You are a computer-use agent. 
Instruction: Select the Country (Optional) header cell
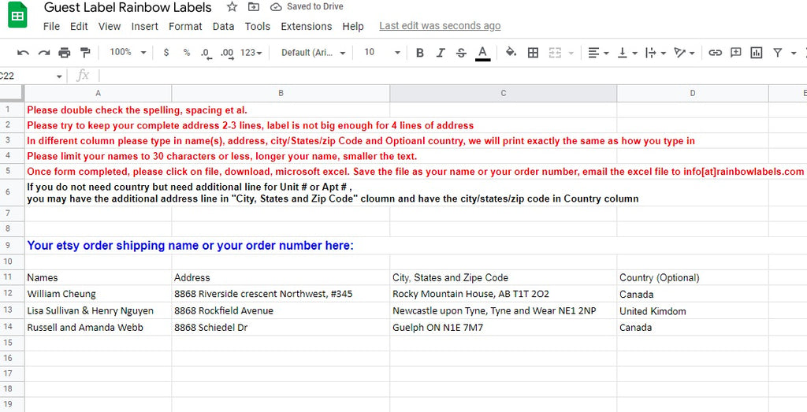click(693, 278)
